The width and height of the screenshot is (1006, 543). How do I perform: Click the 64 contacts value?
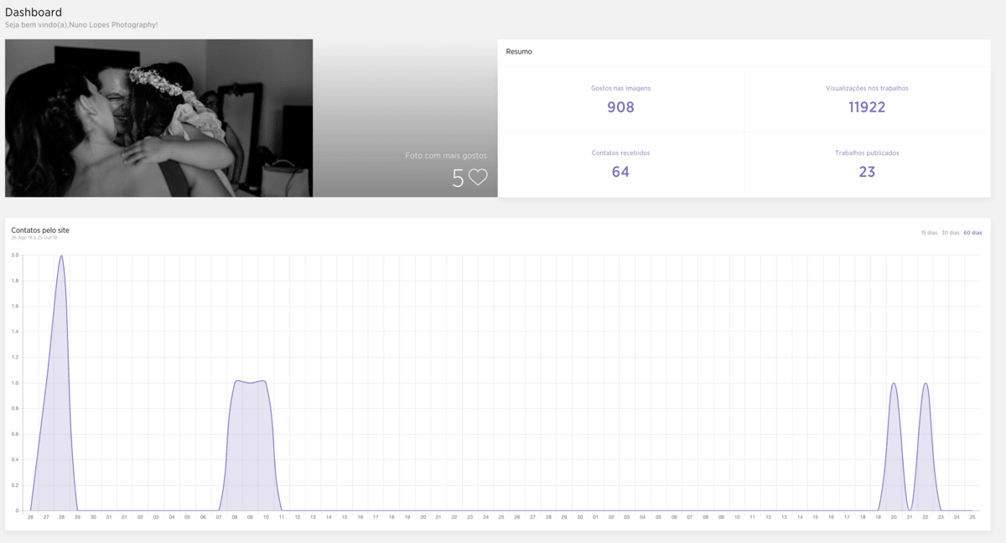pyautogui.click(x=620, y=172)
